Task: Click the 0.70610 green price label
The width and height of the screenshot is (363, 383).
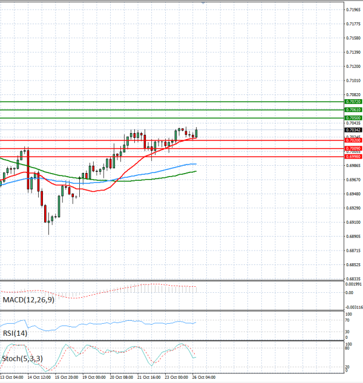Action: [x=353, y=110]
